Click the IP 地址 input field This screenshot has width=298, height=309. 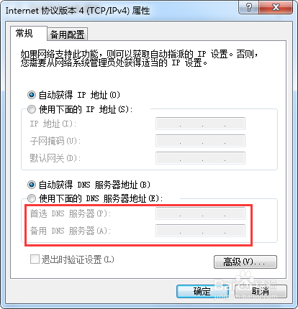tap(200, 124)
